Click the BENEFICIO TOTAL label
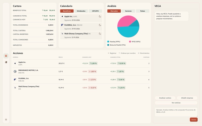The height and width of the screenshot is (126, 202). 20,10
